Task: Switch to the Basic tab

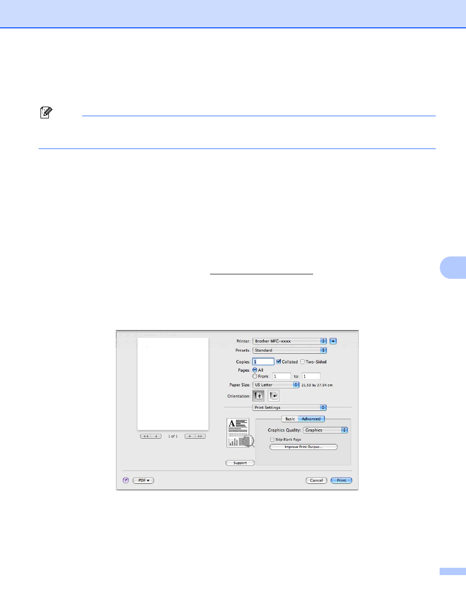Action: [x=290, y=419]
